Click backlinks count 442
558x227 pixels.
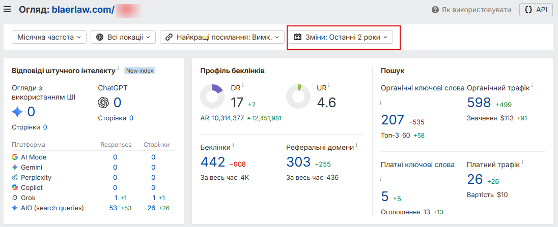(213, 162)
